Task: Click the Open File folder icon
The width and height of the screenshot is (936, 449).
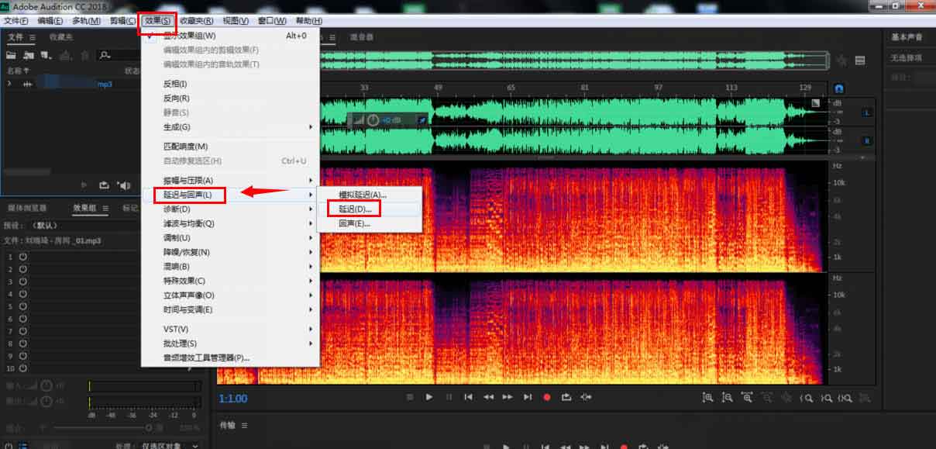Action: coord(11,55)
